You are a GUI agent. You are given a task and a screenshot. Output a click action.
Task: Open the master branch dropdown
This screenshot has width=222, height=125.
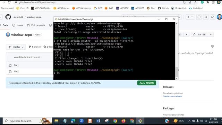click(16, 47)
